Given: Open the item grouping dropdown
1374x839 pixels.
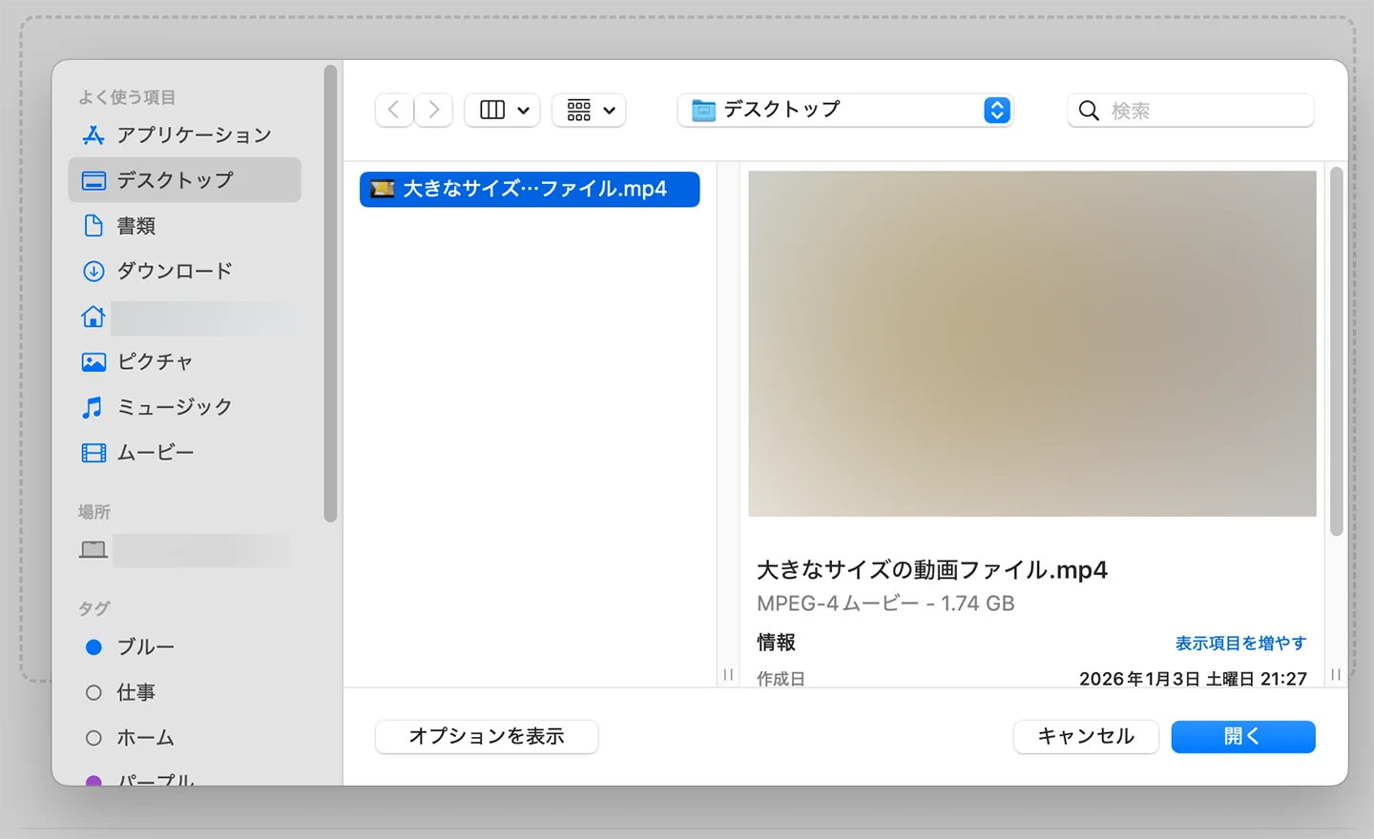Looking at the screenshot, I should (x=589, y=110).
